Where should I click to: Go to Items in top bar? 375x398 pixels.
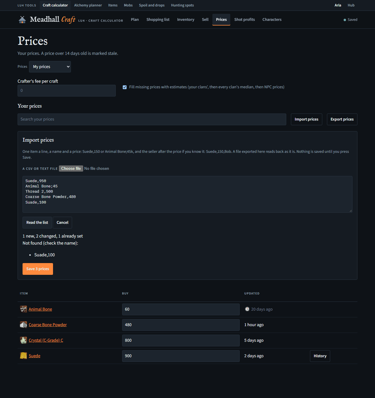(113, 5)
